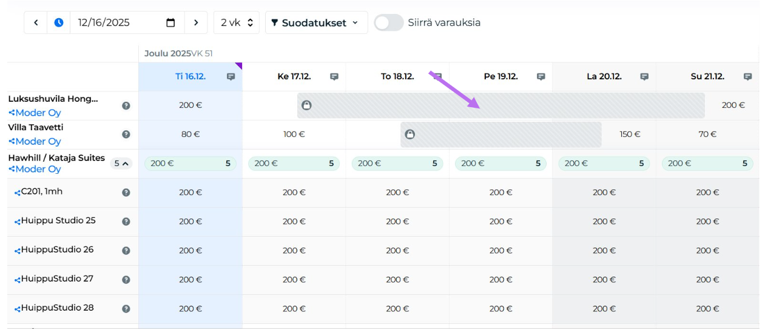Click lock icon on Luksushuvila blocked booking
Image resolution: width=765 pixels, height=333 pixels.
(306, 105)
